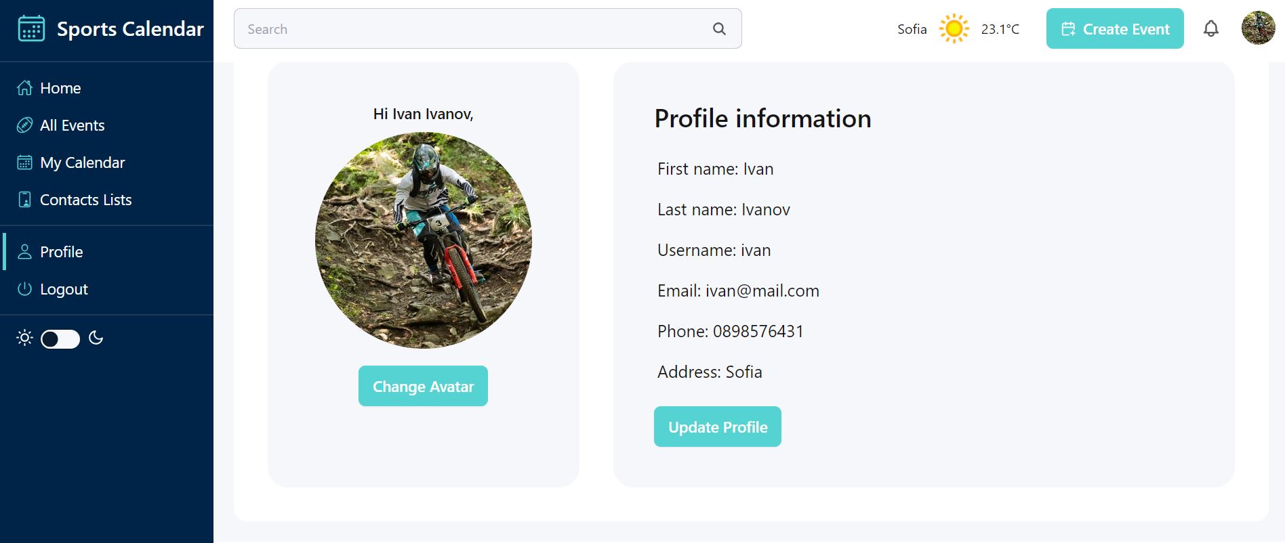Click the sun weather icon
1285x543 pixels.
[x=954, y=29]
